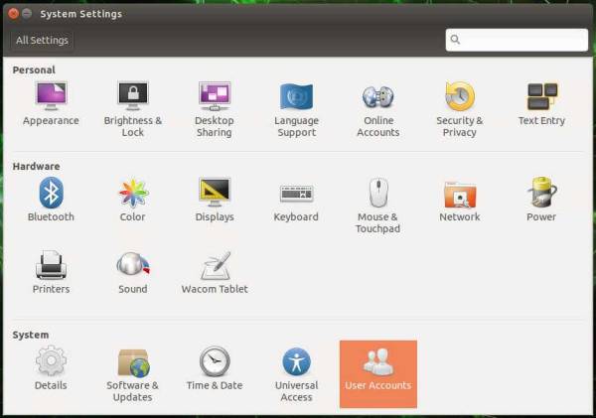Click the settings search field
This screenshot has width=596, height=418.
point(517,40)
